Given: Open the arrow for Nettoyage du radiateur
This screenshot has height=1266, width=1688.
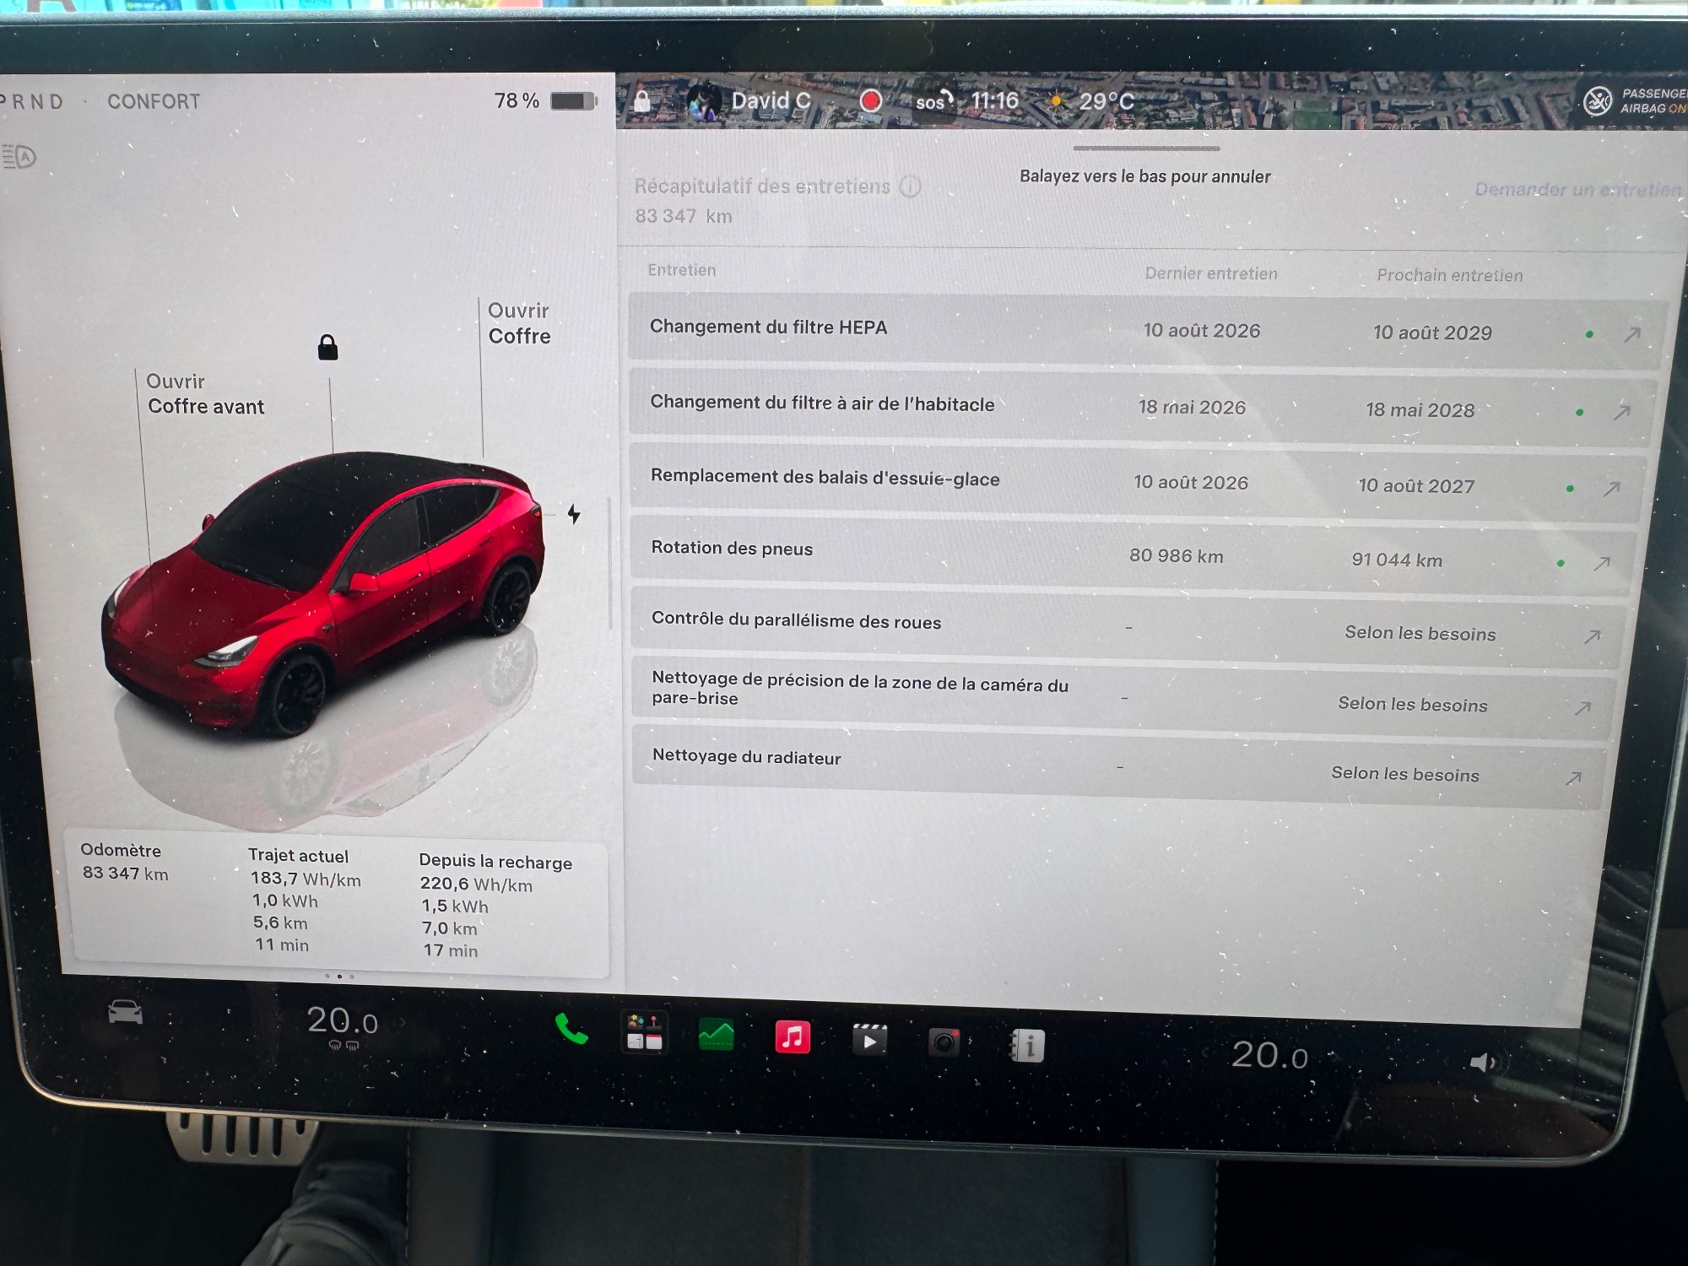Looking at the screenshot, I should click(x=1573, y=778).
